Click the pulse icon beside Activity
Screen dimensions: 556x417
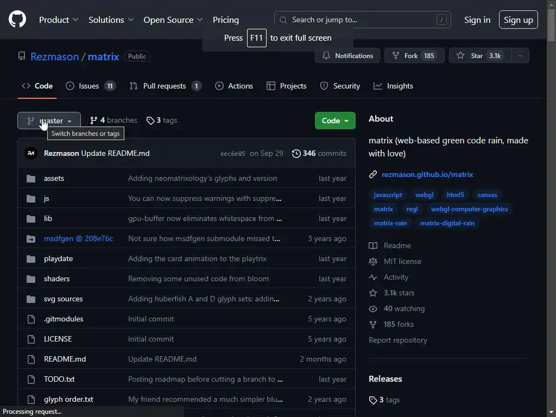coord(373,277)
